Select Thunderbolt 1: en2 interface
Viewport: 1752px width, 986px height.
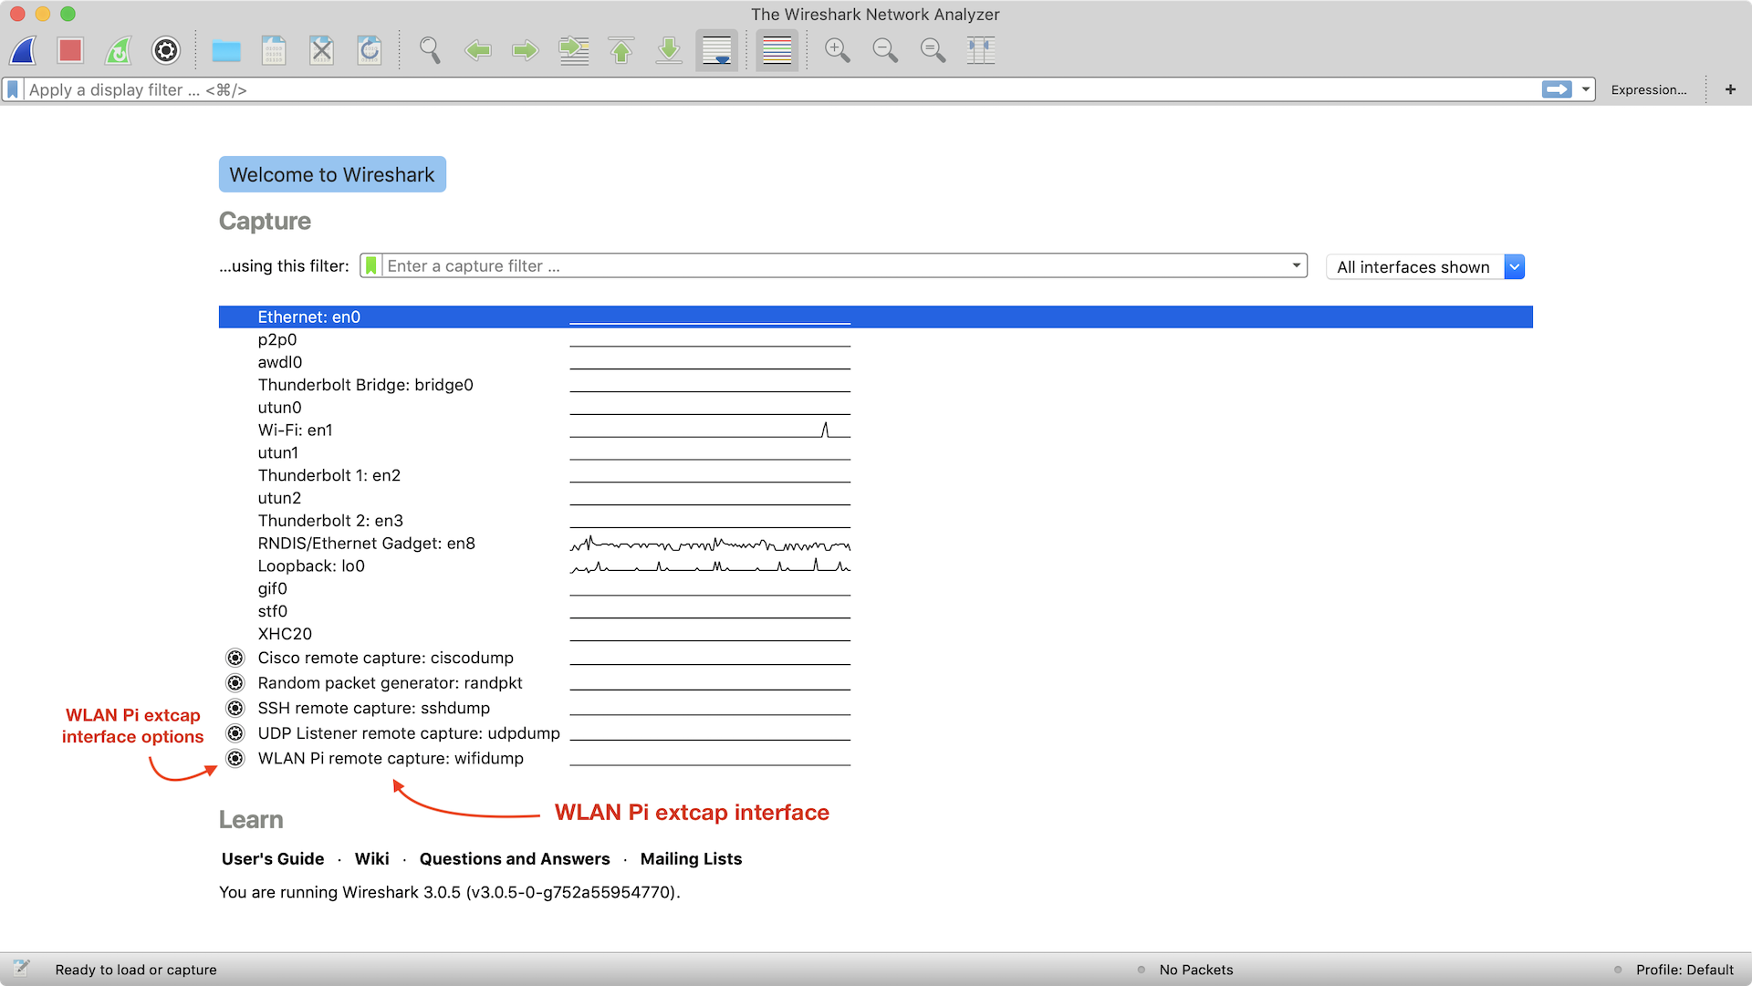coord(876,475)
